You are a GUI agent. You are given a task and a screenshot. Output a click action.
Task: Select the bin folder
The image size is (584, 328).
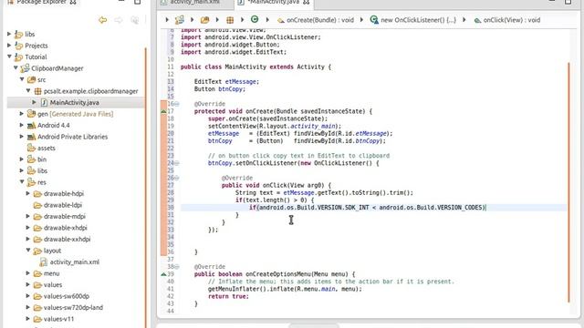(x=42, y=159)
